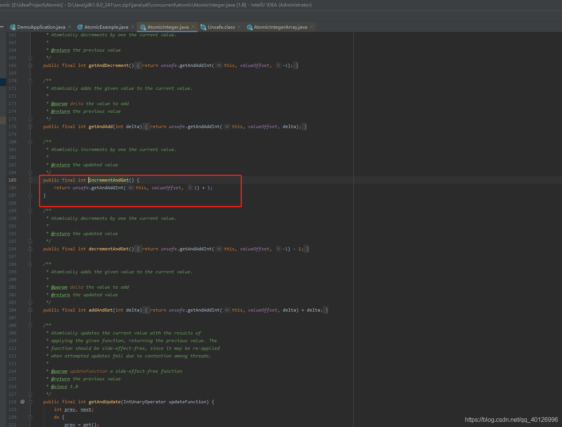Click the collapsed brace after addAndGet(int delta)
This screenshot has width=562, height=427.
point(146,310)
